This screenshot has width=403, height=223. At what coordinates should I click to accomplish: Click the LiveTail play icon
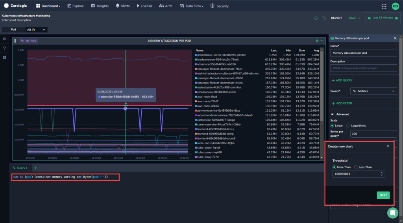[138, 5]
